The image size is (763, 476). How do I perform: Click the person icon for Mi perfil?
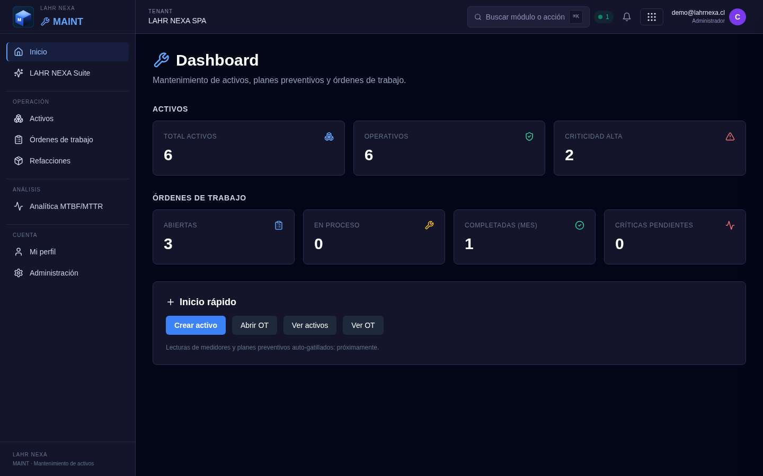[19, 252]
